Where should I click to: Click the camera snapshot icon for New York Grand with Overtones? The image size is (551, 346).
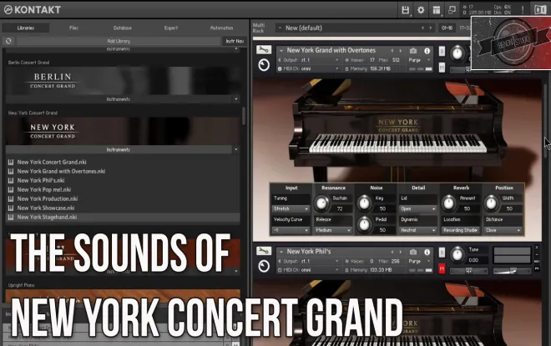pyautogui.click(x=413, y=51)
